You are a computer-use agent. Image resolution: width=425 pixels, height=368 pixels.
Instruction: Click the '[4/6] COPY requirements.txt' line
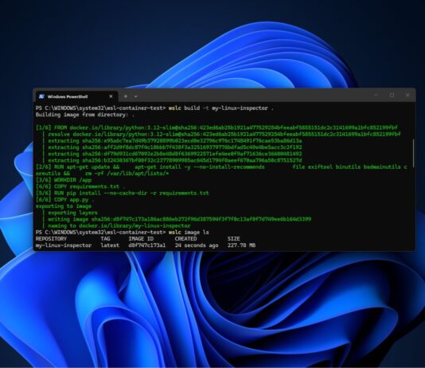pyautogui.click(x=80, y=186)
